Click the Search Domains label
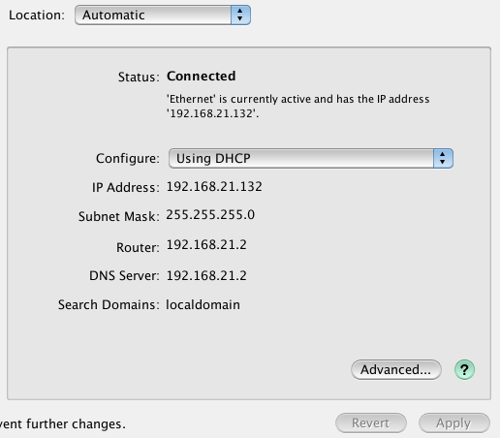The height and width of the screenshot is (438, 500). coord(109,305)
